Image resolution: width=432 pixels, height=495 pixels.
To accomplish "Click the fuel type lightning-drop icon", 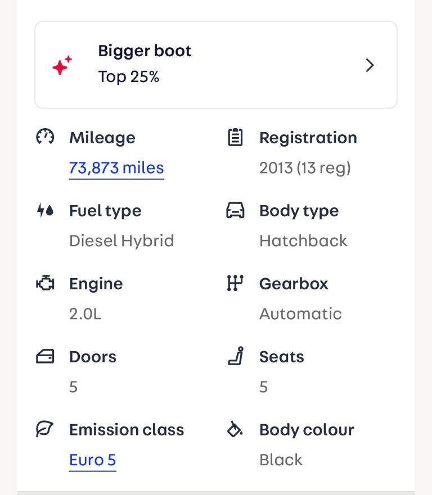I will pyautogui.click(x=45, y=211).
